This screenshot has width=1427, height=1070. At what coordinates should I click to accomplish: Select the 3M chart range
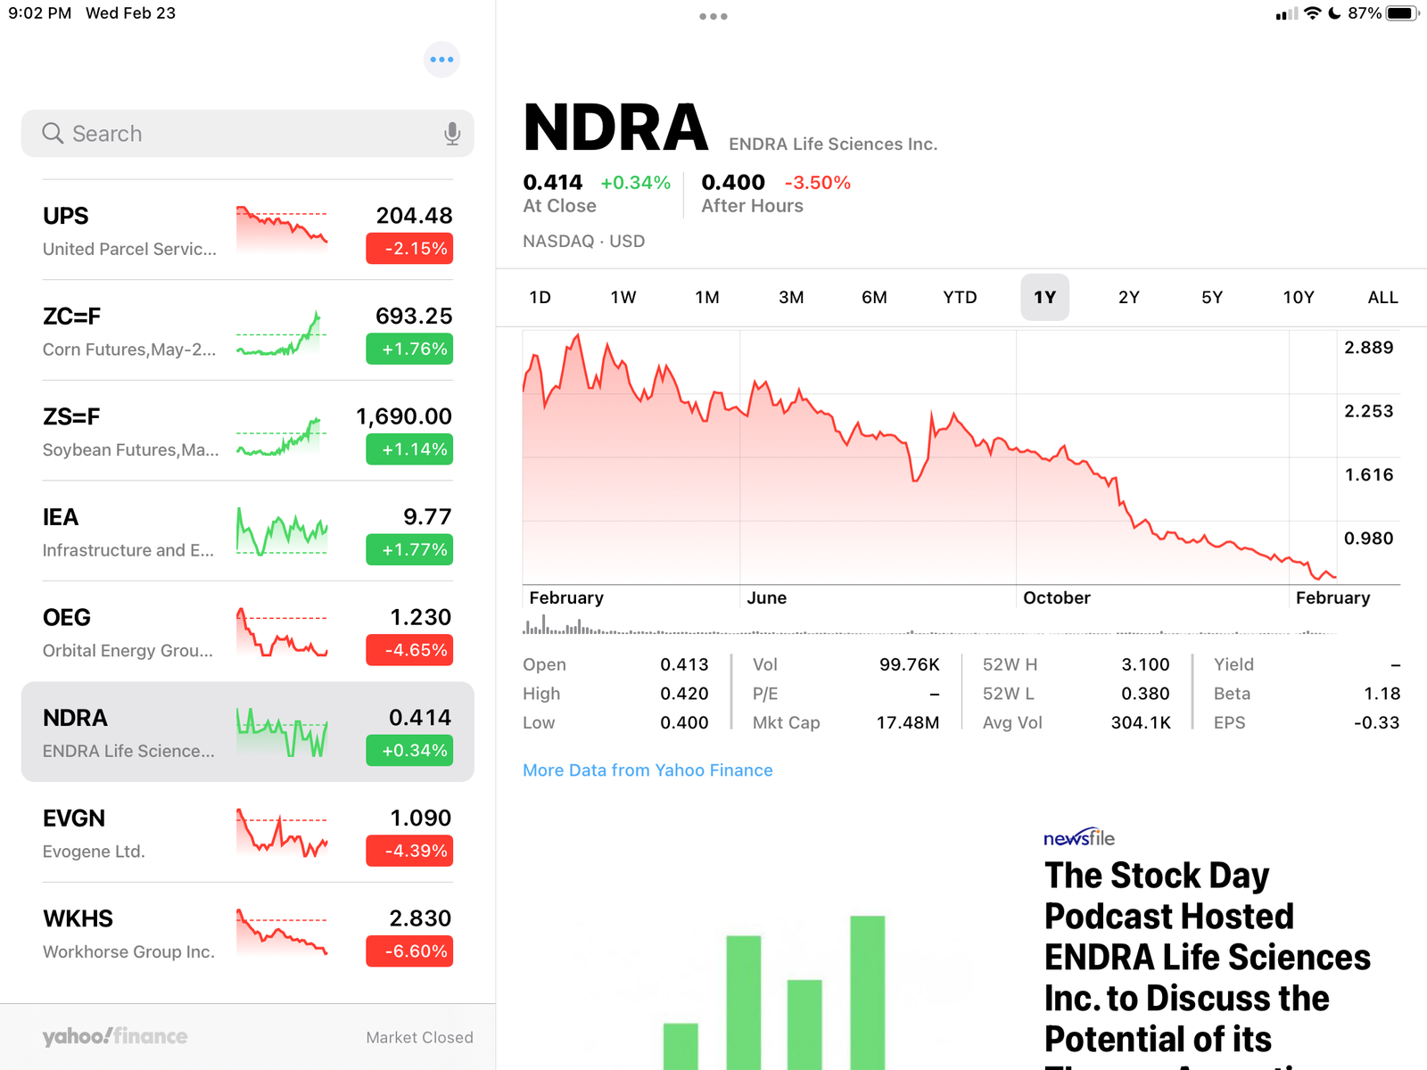tap(791, 297)
